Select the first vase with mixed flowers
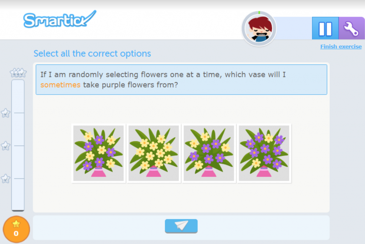The image size is (365, 244). pyautogui.click(x=98, y=153)
